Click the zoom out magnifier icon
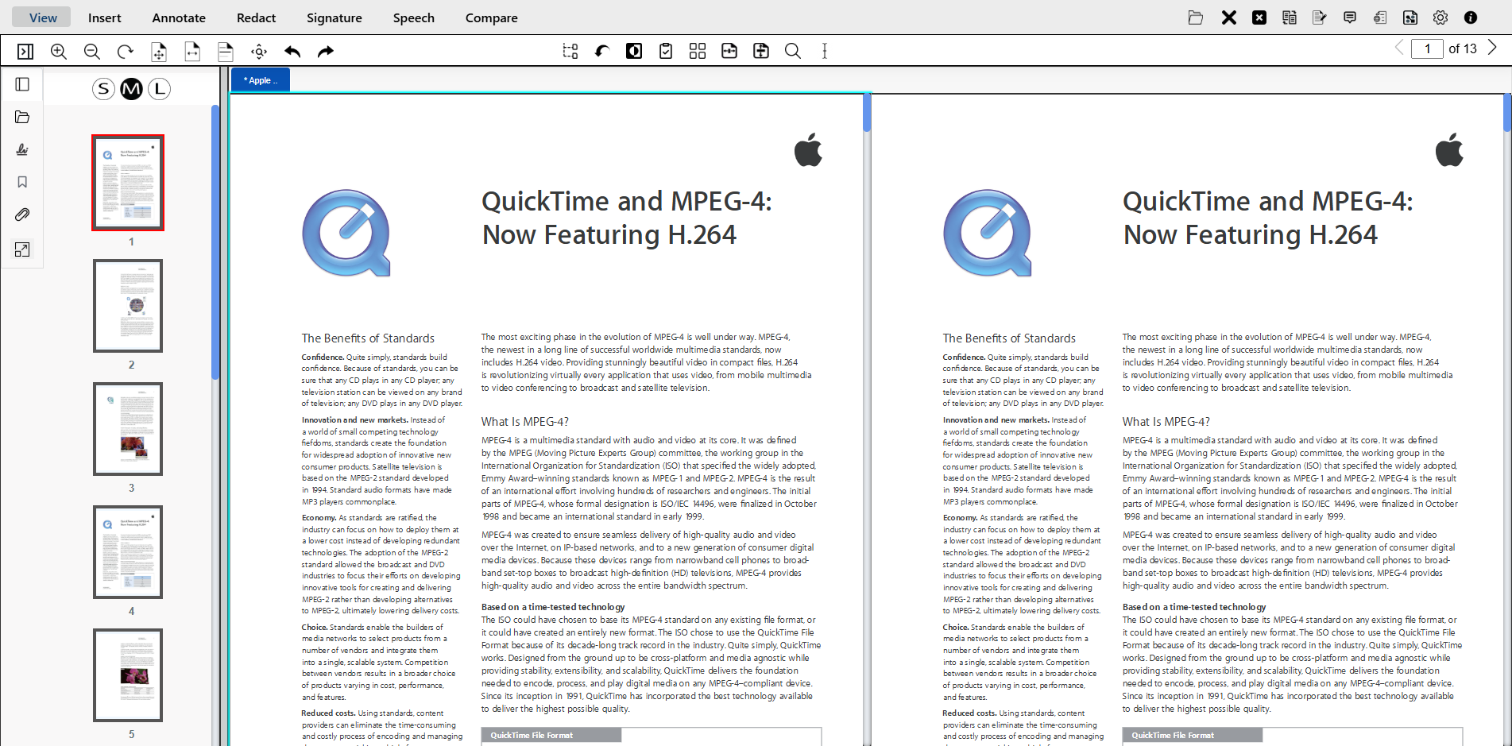Screen dimensions: 1512x746 click(x=92, y=52)
